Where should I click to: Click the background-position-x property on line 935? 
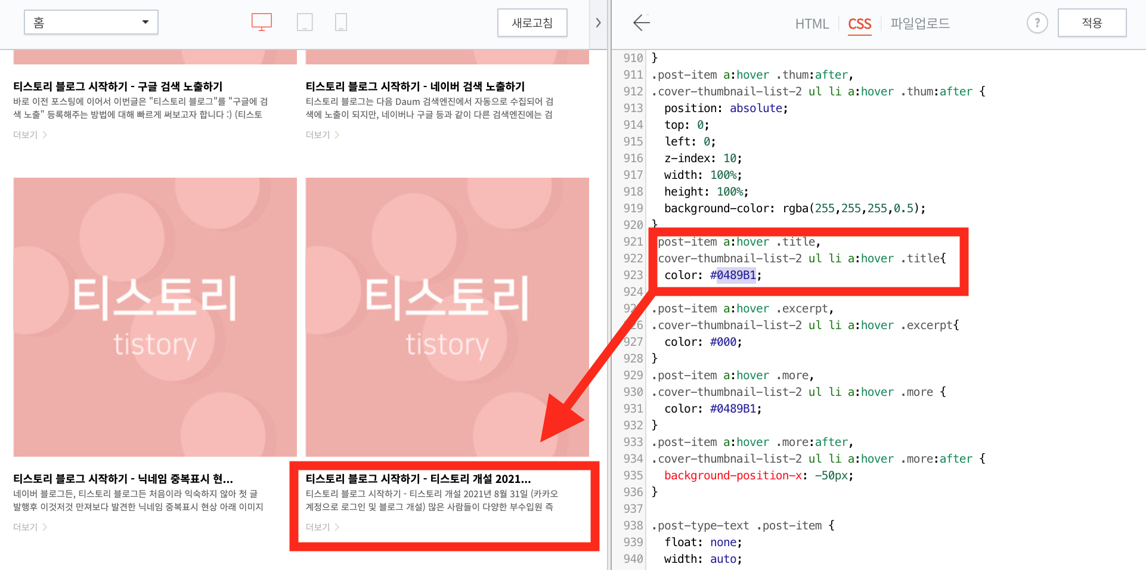[x=733, y=475]
